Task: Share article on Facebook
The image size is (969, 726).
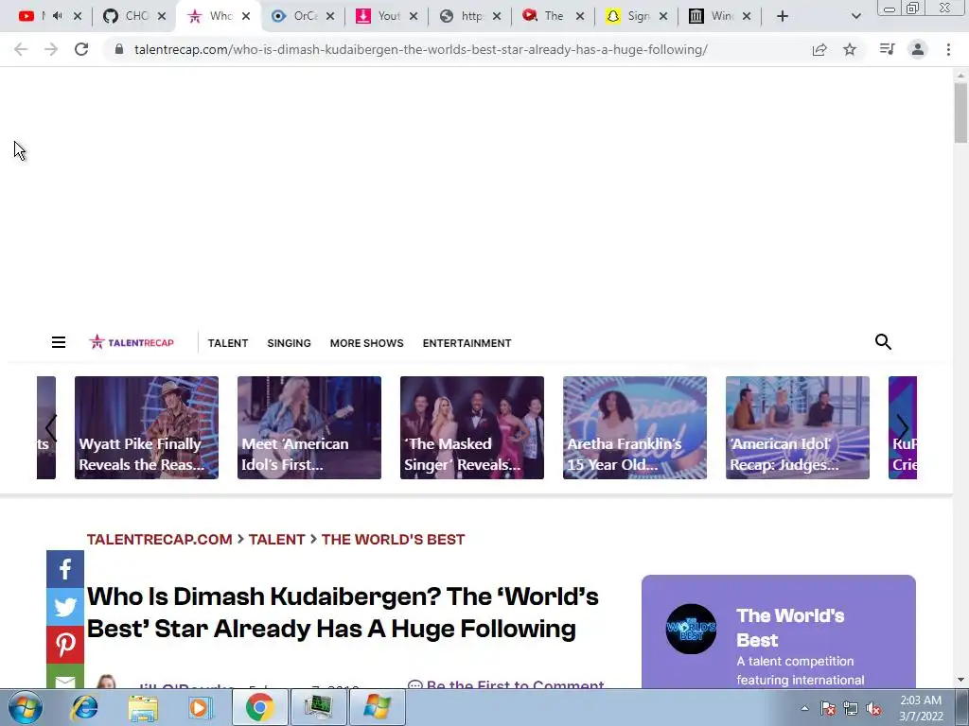Action: 65,569
